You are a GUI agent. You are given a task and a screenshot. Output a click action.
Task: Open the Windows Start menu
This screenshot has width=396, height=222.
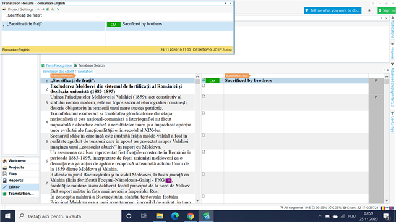(x=7, y=216)
